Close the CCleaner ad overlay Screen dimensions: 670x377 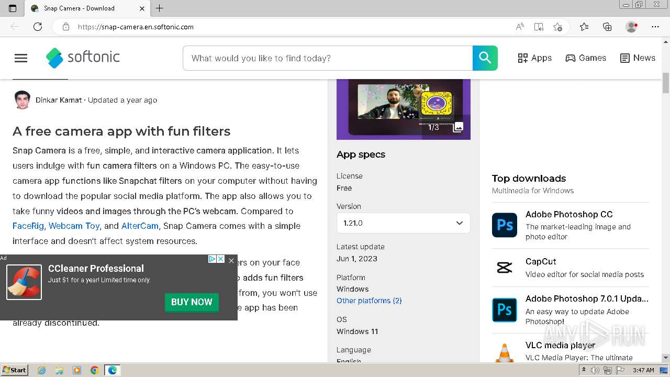(x=231, y=260)
